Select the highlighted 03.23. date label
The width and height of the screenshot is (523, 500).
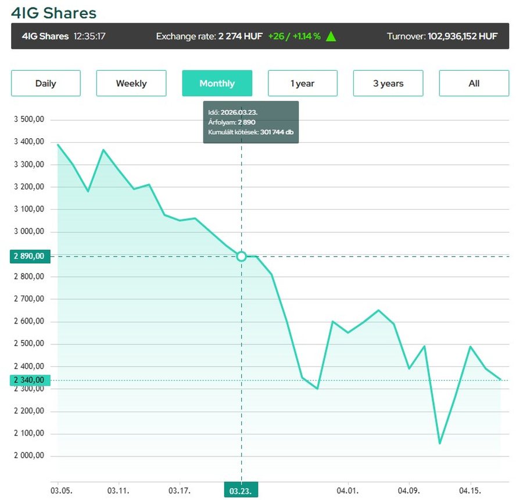(x=241, y=490)
